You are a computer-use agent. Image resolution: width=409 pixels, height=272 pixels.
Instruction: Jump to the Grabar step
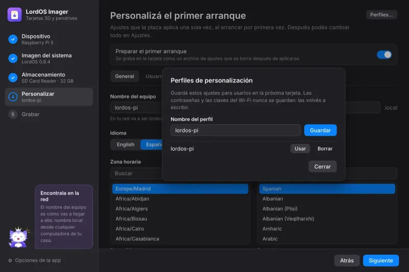[x=49, y=114]
